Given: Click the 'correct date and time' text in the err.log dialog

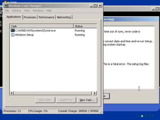Looking at the screenshot, I should [118, 41].
